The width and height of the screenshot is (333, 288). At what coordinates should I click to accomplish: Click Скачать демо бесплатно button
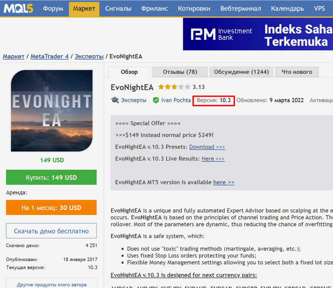tap(51, 231)
